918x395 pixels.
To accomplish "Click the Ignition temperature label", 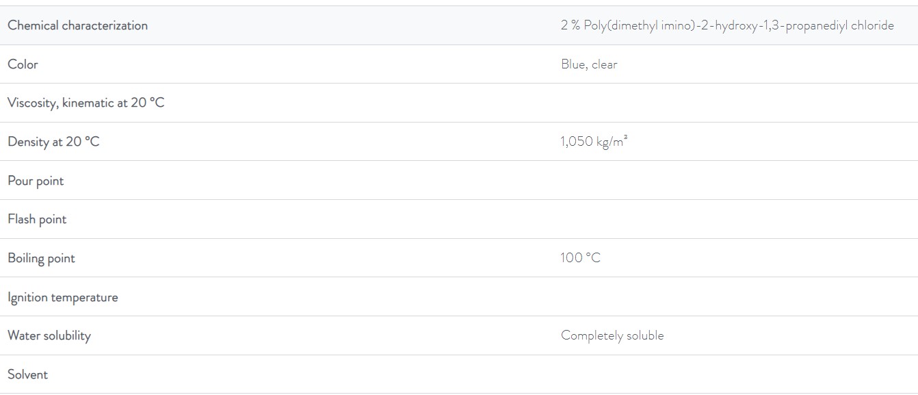I will pos(63,297).
